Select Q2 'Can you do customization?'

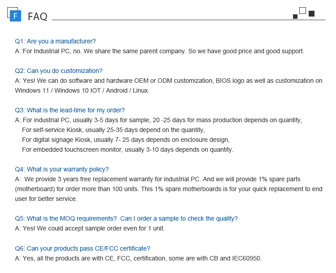59,71
